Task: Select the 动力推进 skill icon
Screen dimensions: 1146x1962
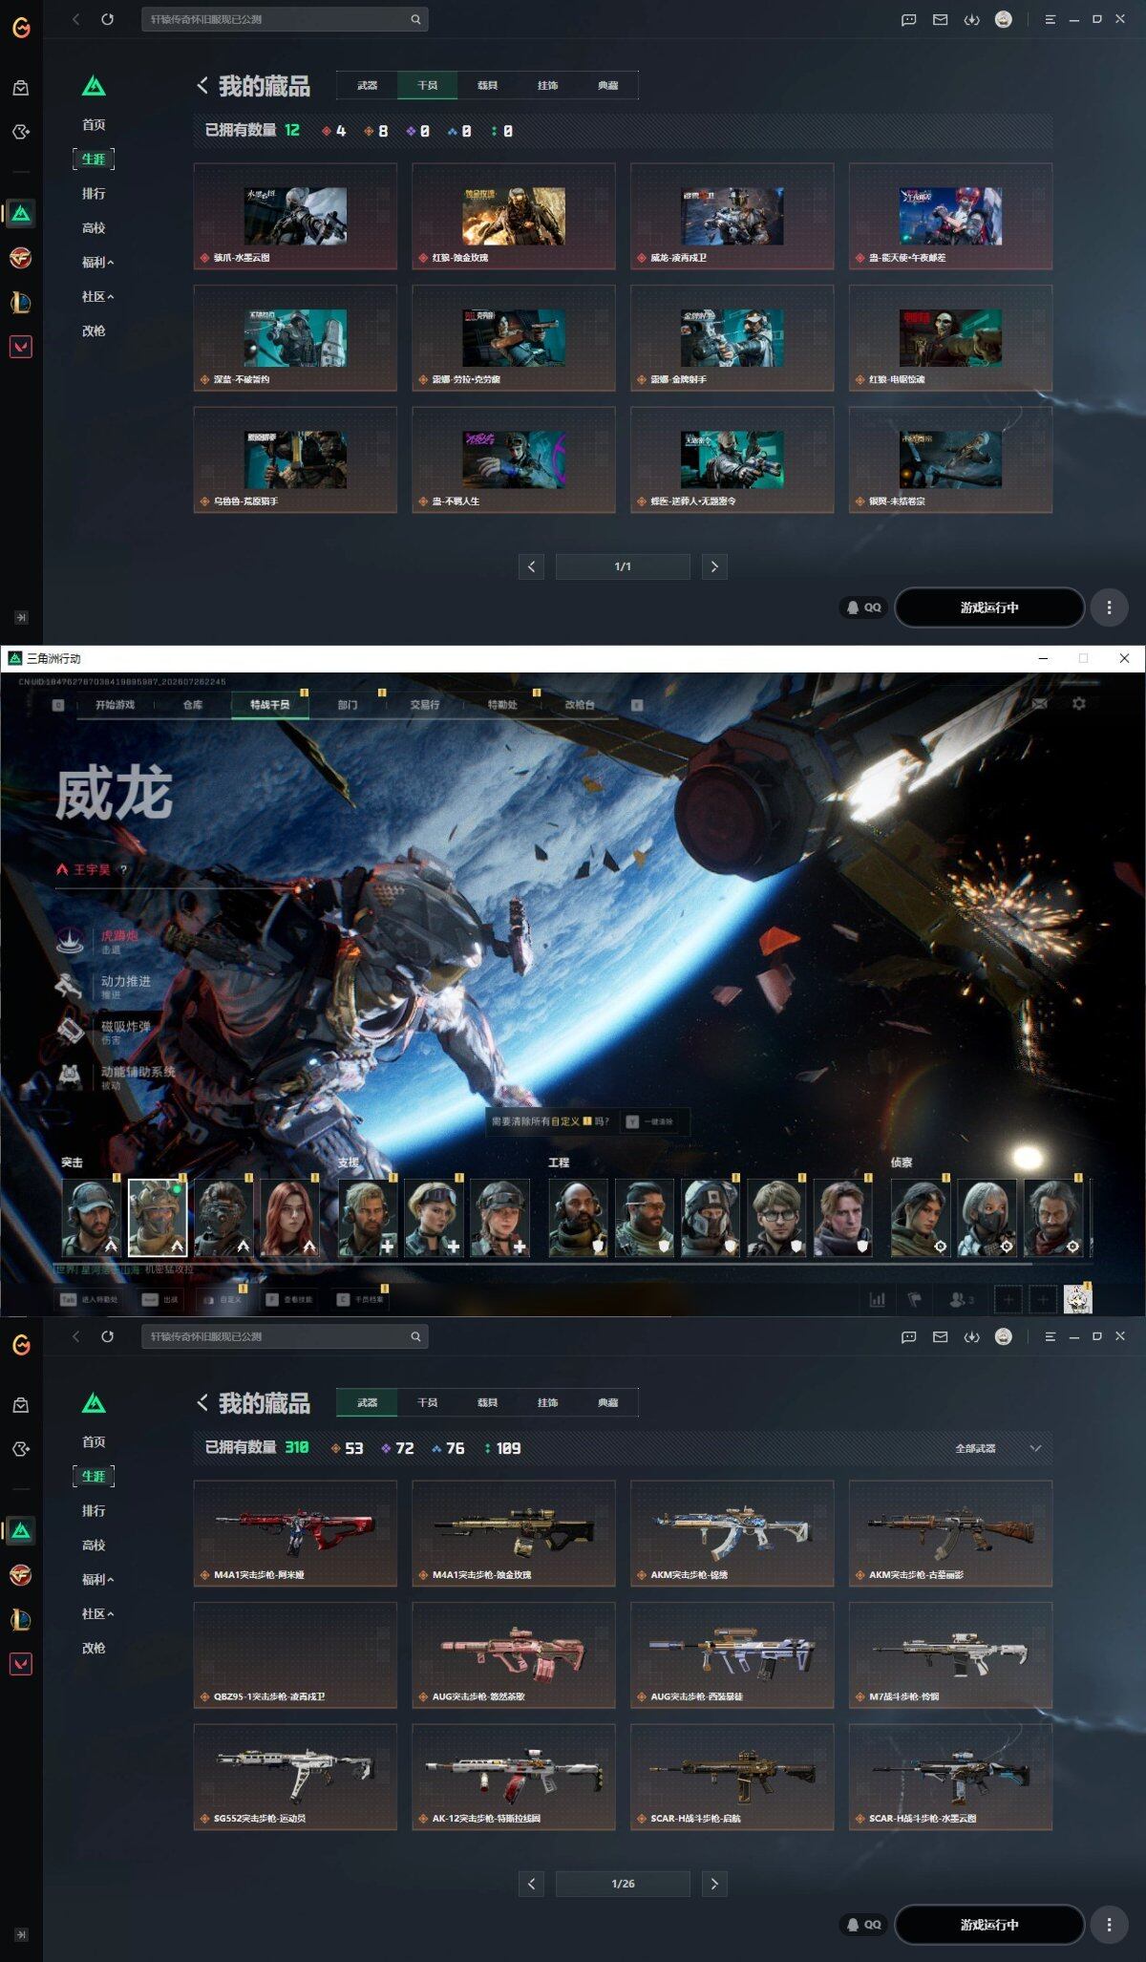Action: tap(70, 986)
